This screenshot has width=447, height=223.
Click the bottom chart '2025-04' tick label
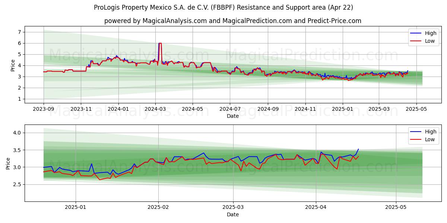click(x=316, y=207)
